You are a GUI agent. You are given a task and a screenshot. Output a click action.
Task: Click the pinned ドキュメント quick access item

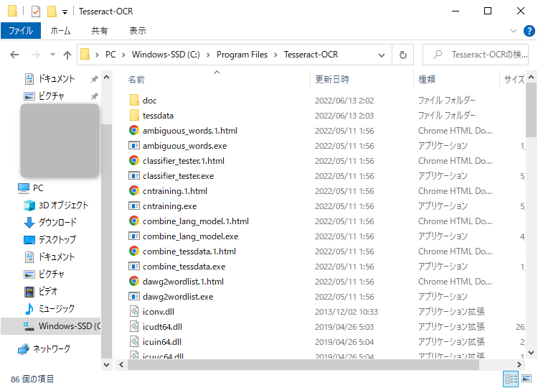[57, 79]
